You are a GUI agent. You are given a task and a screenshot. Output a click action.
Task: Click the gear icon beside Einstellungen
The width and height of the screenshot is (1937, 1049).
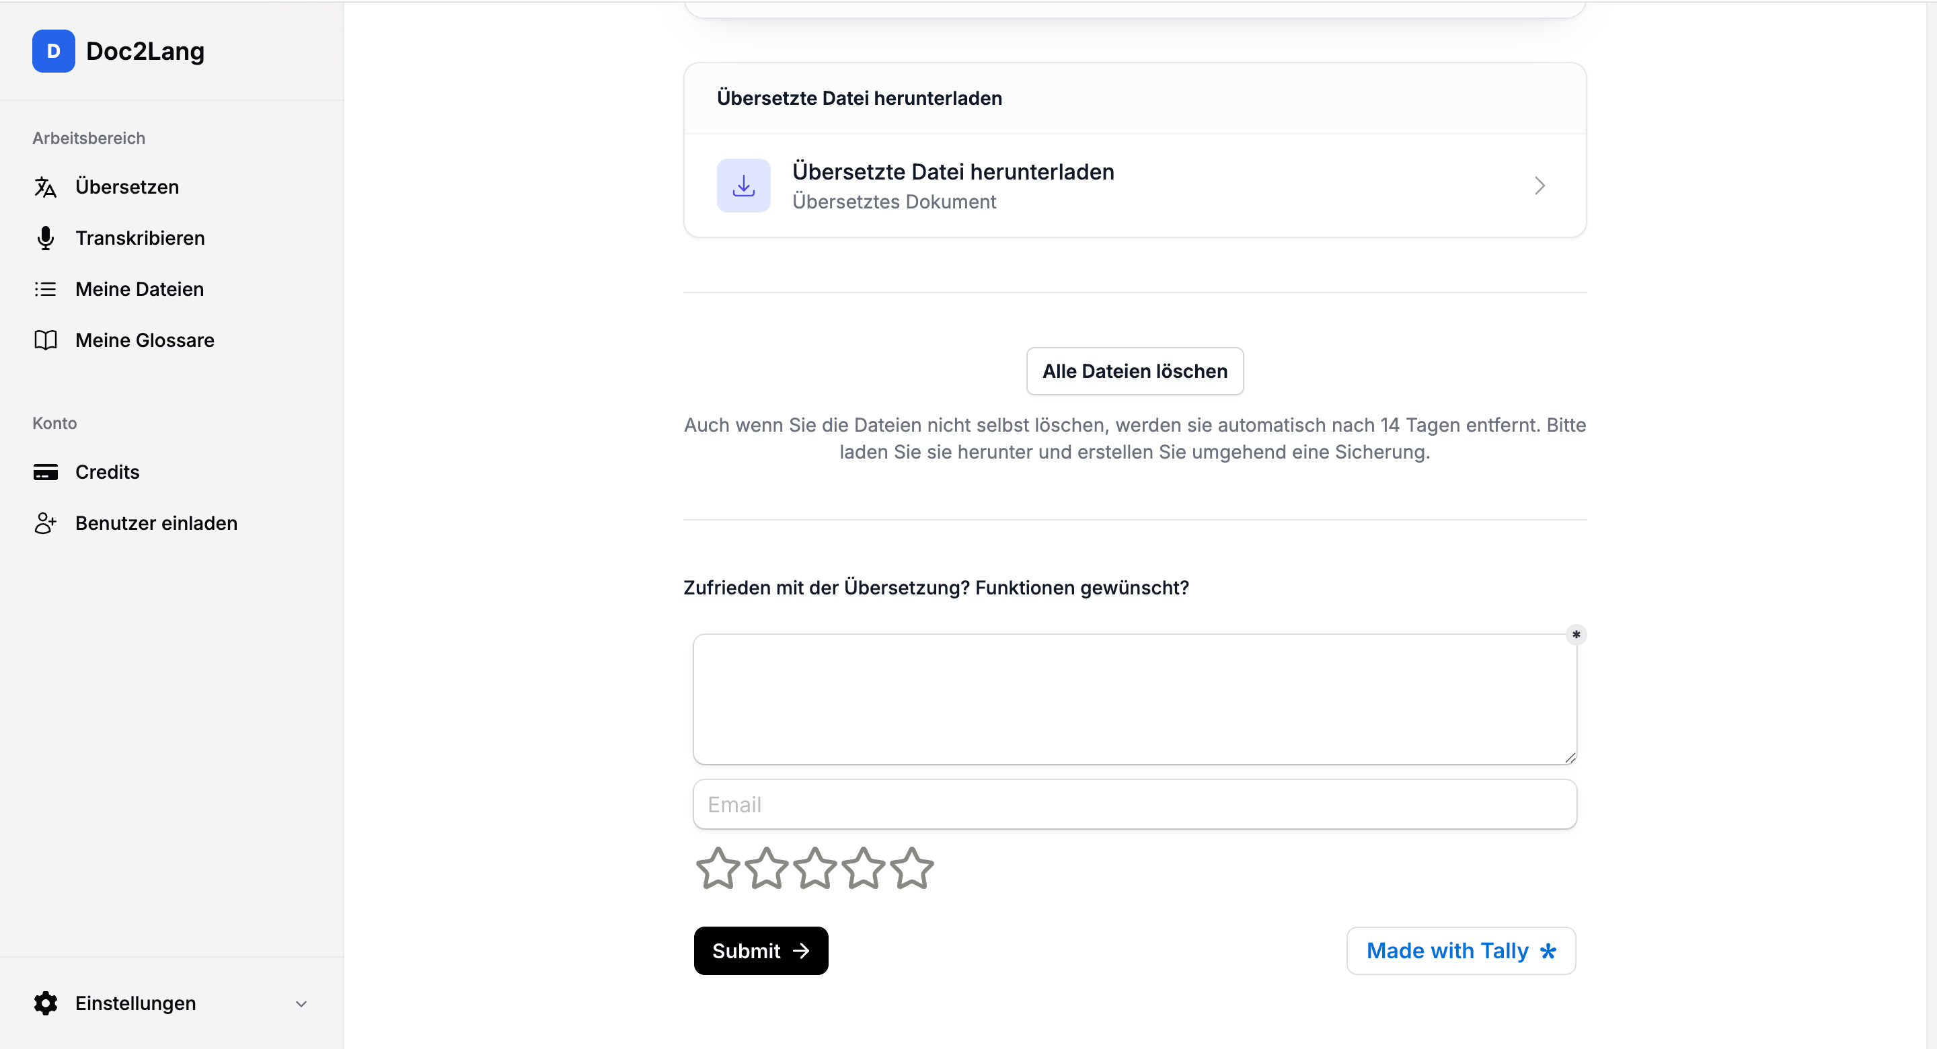click(45, 1003)
